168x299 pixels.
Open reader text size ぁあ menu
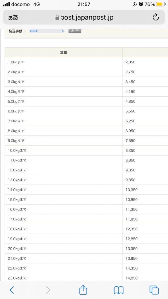pyautogui.click(x=13, y=17)
